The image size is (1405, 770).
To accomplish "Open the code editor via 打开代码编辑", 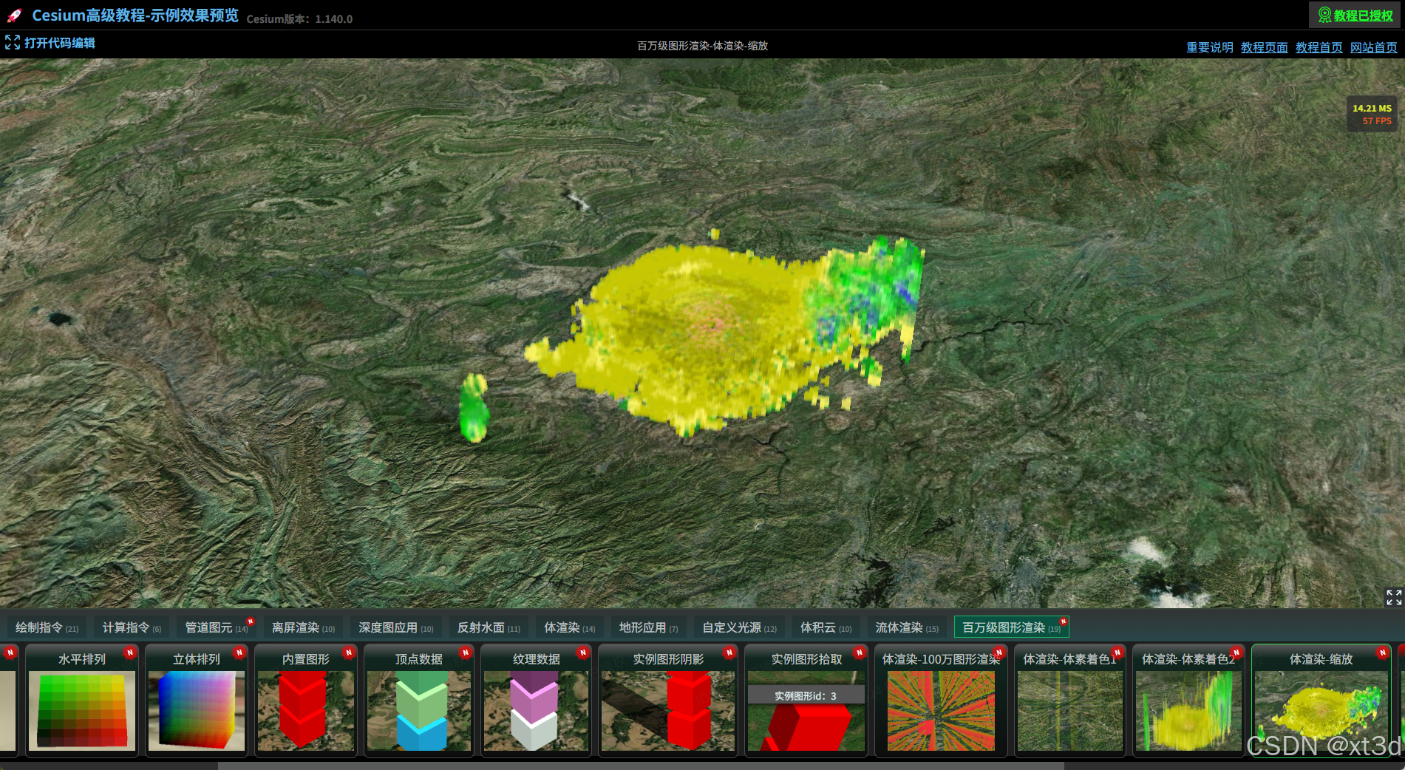I will (x=50, y=43).
